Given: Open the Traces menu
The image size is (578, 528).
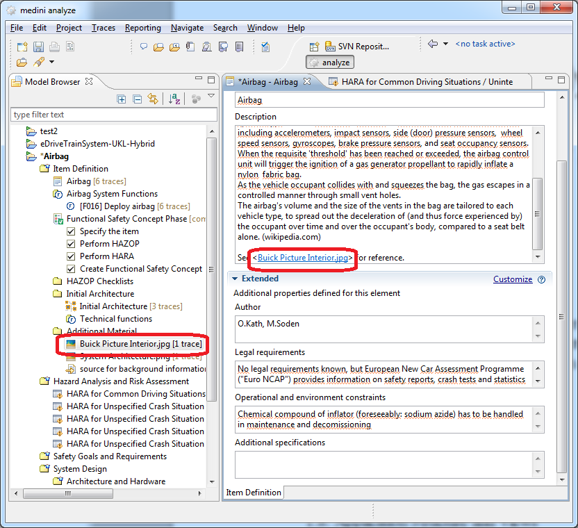Looking at the screenshot, I should [x=104, y=28].
